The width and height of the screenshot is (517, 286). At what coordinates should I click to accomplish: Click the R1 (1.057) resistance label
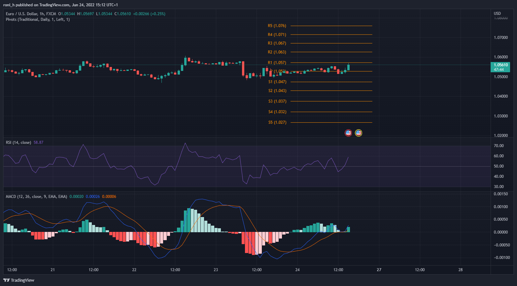click(277, 63)
